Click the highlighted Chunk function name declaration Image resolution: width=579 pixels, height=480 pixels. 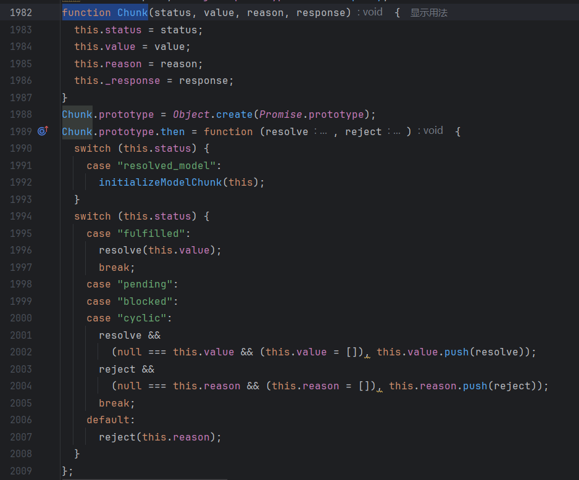tap(133, 12)
